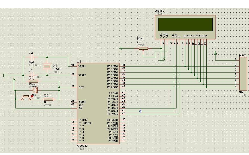Click the power arrow terminal above C3
Image resolution: width=249 pixels, height=155 pixels.
(14, 80)
